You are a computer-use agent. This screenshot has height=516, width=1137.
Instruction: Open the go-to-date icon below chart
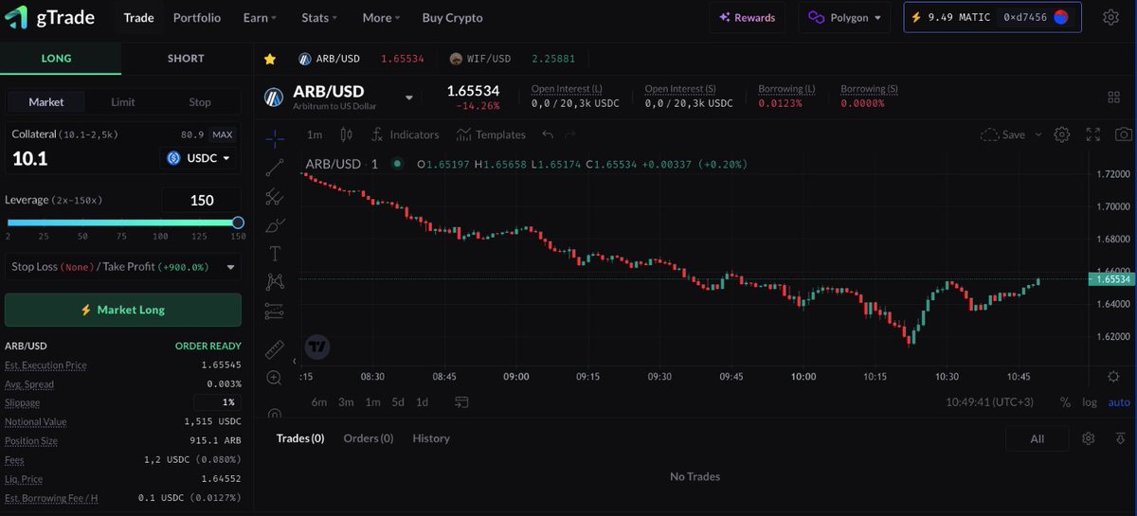point(461,401)
